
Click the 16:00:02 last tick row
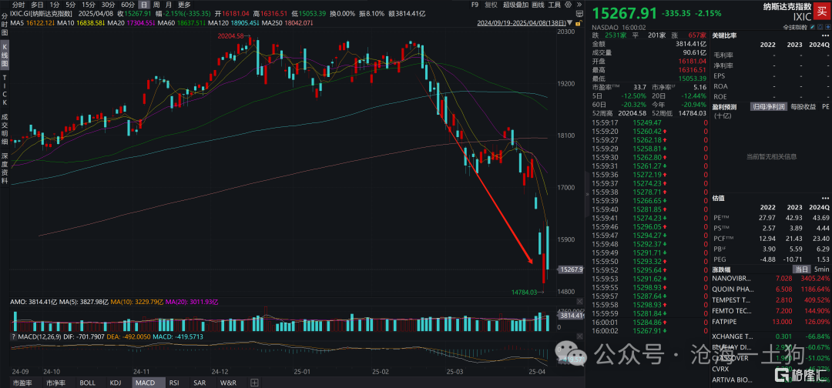coord(649,330)
